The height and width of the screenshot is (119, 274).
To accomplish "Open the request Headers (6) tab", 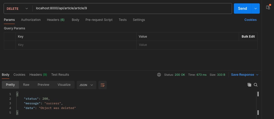I will coord(55,20).
